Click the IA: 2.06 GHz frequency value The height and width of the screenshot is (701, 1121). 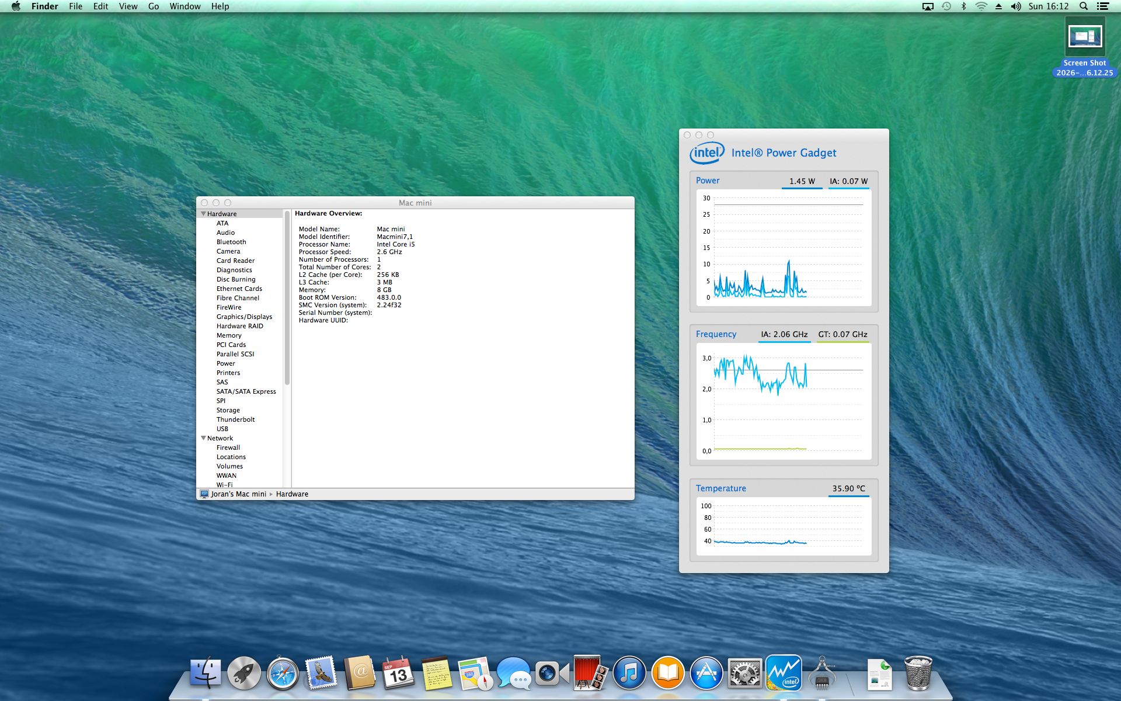click(x=784, y=334)
